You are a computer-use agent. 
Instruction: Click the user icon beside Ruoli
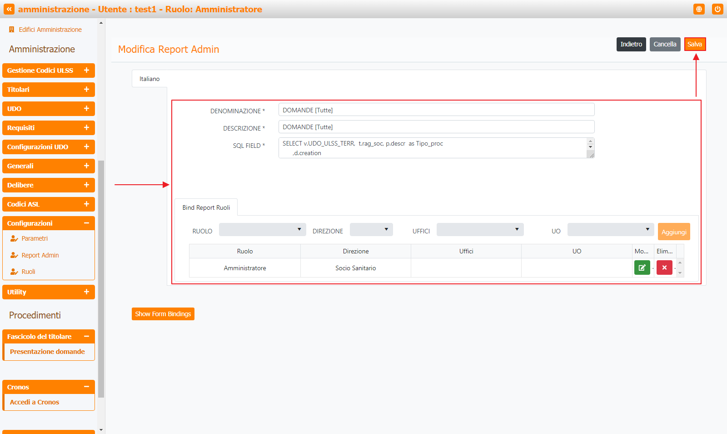[x=14, y=272]
